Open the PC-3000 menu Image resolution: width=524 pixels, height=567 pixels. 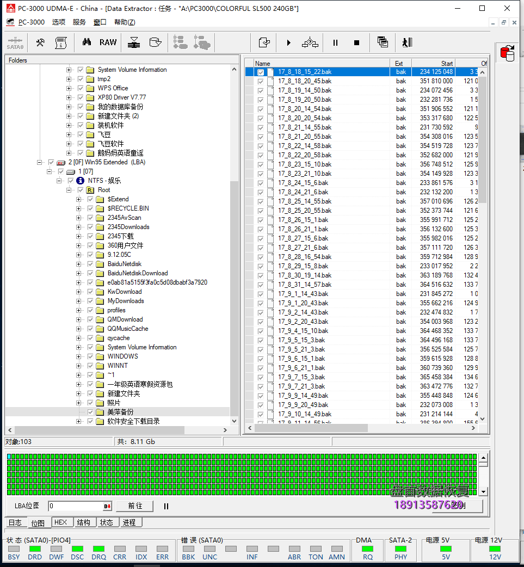tap(32, 22)
